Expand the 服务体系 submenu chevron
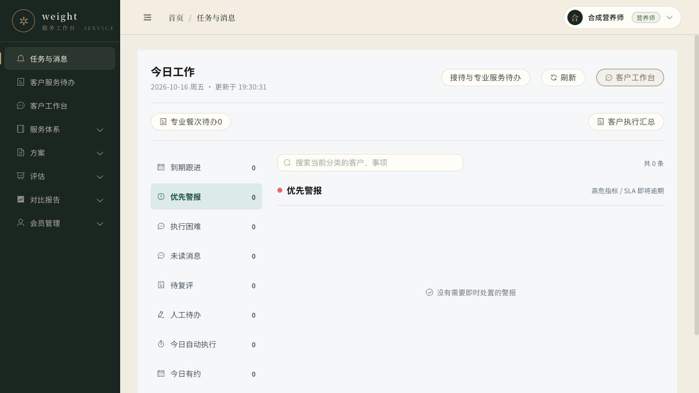Image resolution: width=699 pixels, height=393 pixels. point(100,129)
